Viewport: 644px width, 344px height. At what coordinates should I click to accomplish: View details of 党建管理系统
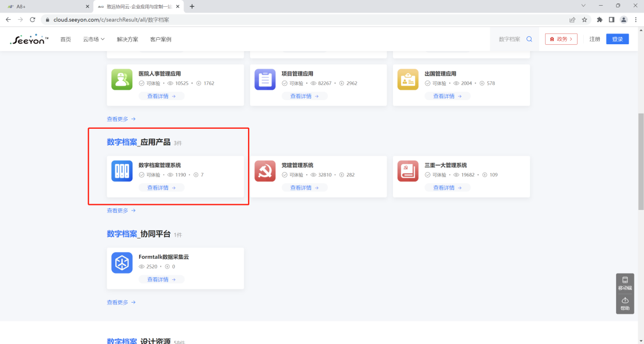pos(304,187)
